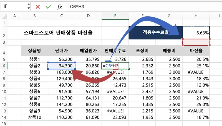
Task: Click #VALUE! in row 7 마진율 column
Action: click(196, 72)
